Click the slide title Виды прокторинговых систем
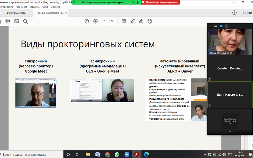 [x=88, y=44]
